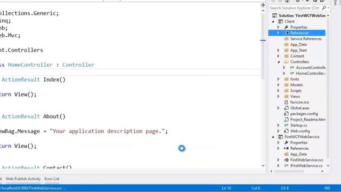Click the 'Ln 10' status bar entry
Viewport: 341px width, 192px height.
coord(226,188)
